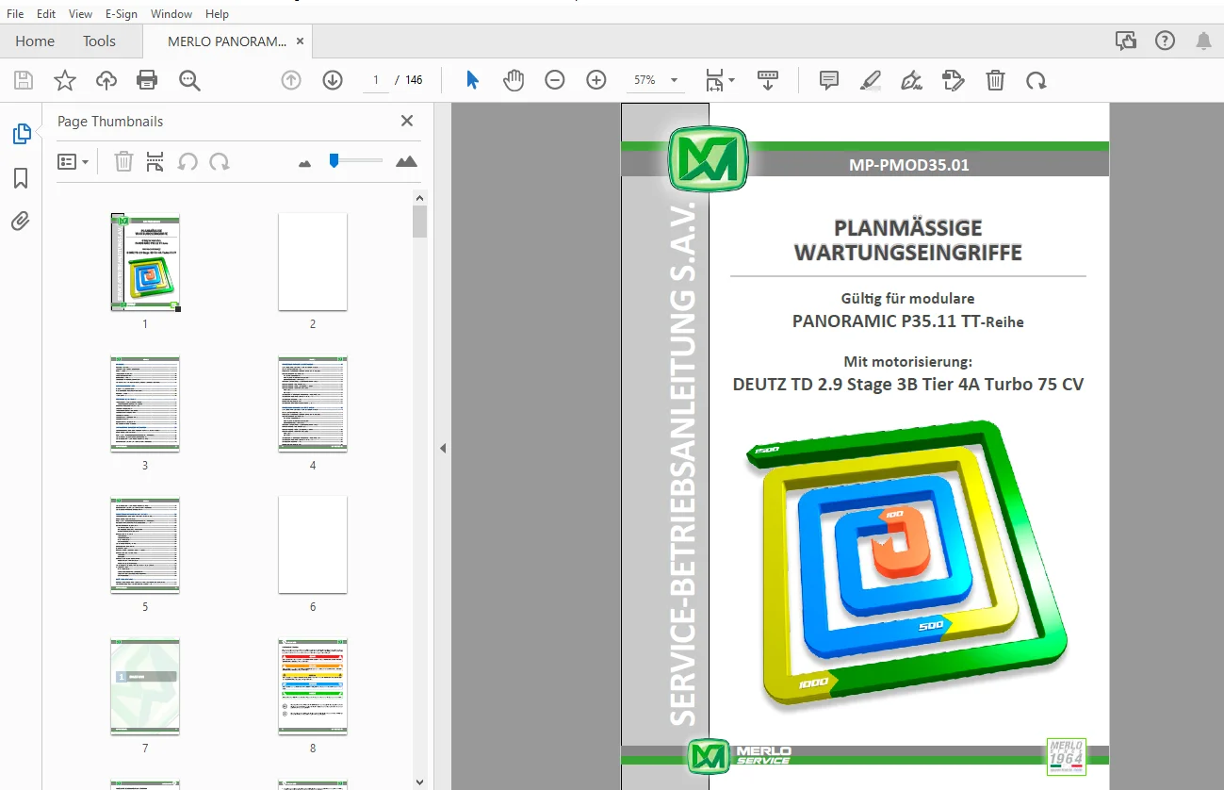The image size is (1224, 790).
Task: Print the document
Action: pos(147,80)
